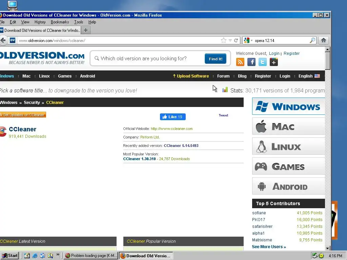
Task: Click the desktop computer icon
Action: coord(12,5)
